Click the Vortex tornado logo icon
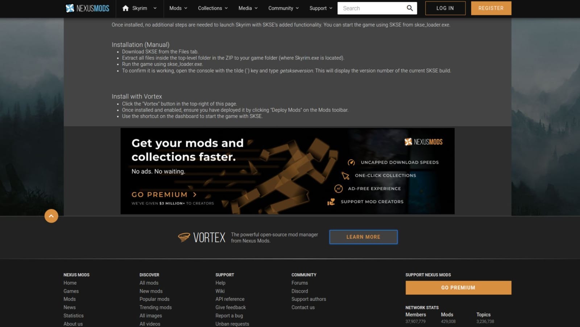The width and height of the screenshot is (580, 327). click(184, 237)
